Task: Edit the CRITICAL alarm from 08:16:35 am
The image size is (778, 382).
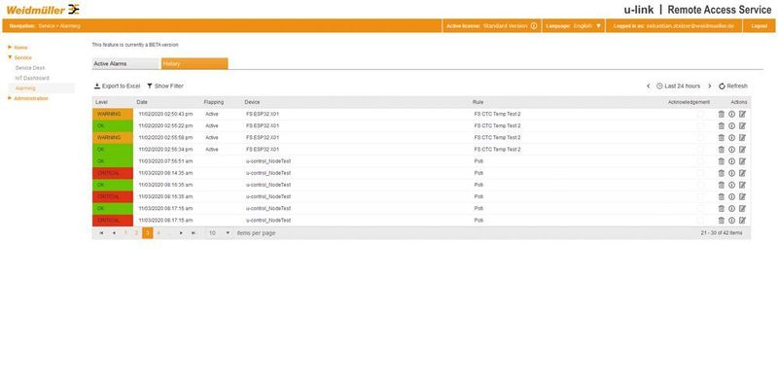Action: point(743,196)
